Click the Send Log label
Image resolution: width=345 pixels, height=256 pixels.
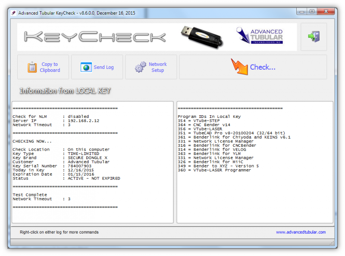(103, 67)
